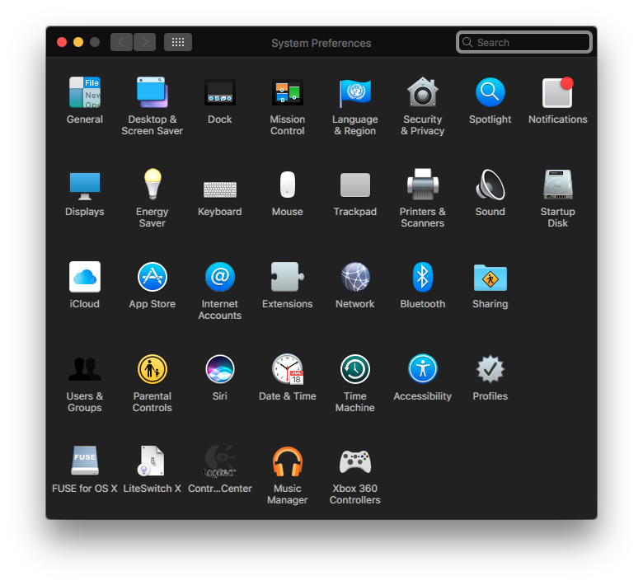
Task: Minimize the System Preferences window
Action: pyautogui.click(x=78, y=42)
